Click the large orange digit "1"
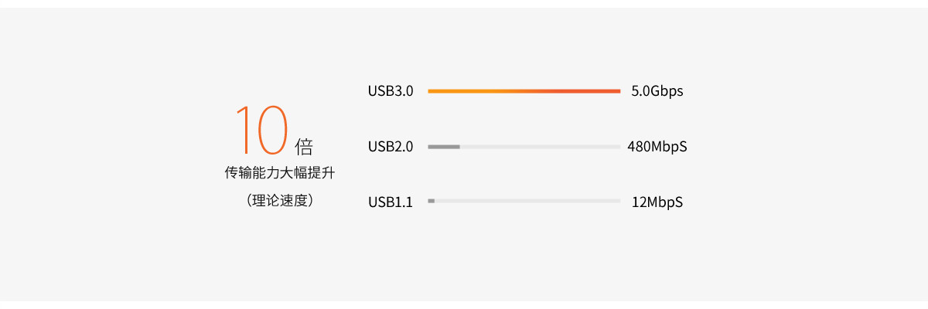The width and height of the screenshot is (928, 309). coord(244,130)
